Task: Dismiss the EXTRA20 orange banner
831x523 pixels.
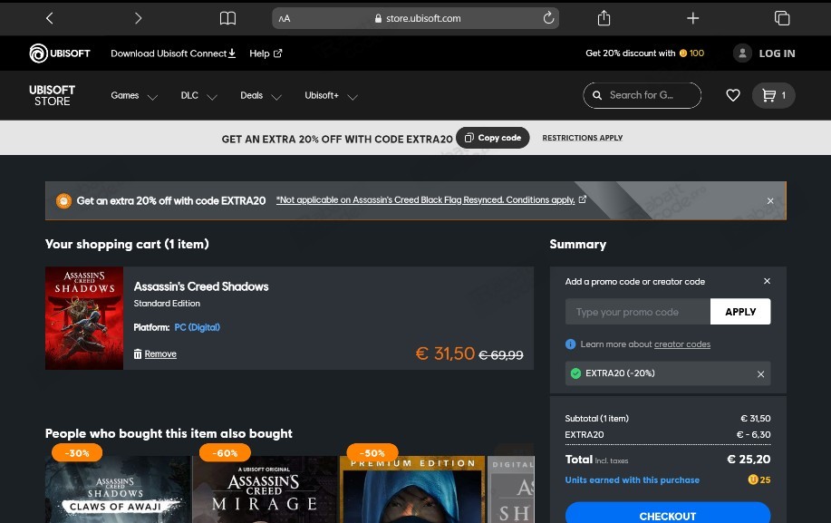Action: click(x=770, y=201)
